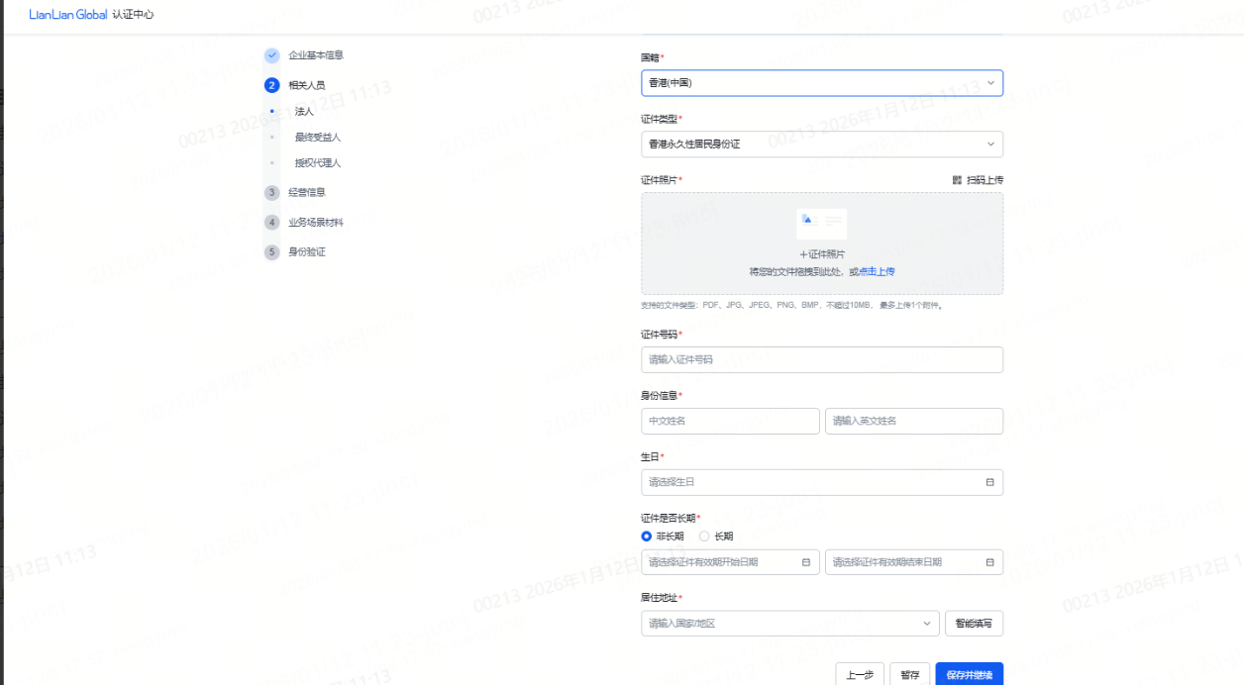Open the 国籍 dropdown showing 香港(中国)
Image resolution: width=1244 pixels, height=685 pixels.
[822, 83]
